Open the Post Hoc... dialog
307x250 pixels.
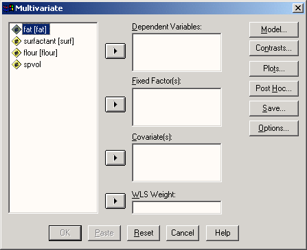tap(274, 88)
